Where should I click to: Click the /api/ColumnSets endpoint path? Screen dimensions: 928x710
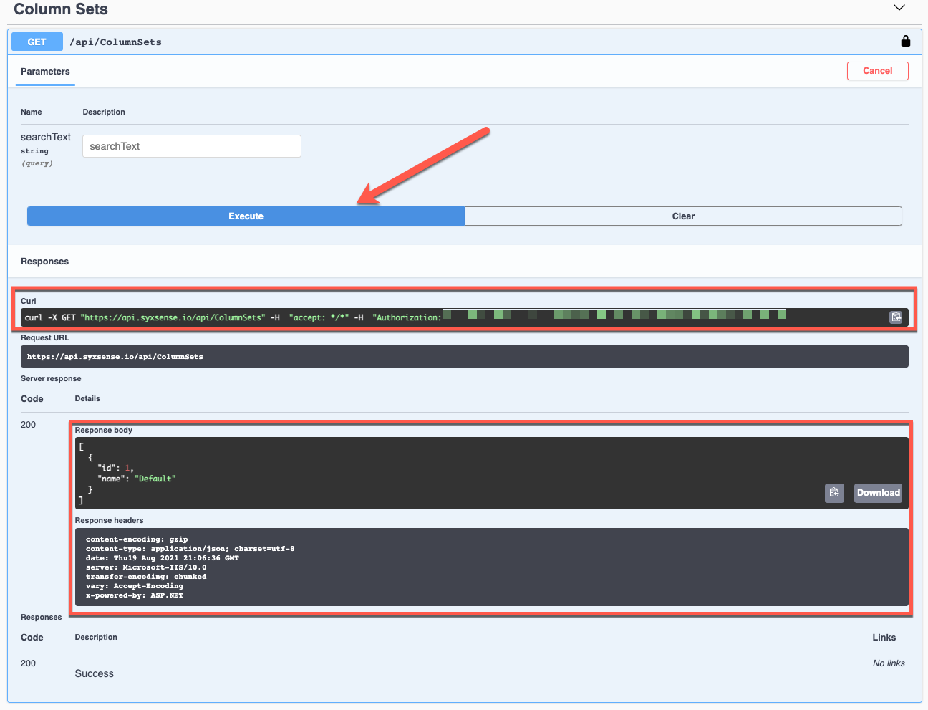point(115,42)
